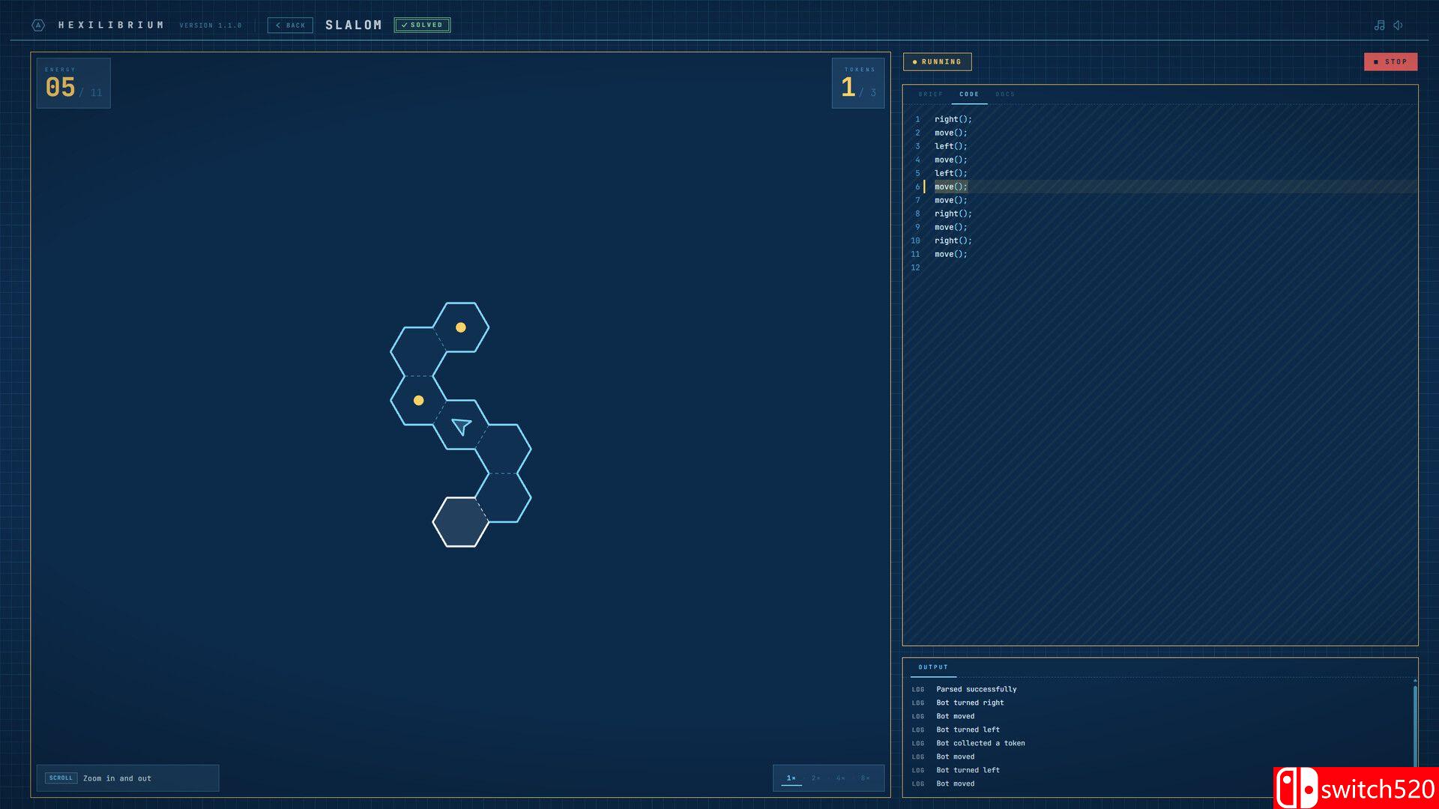This screenshot has height=809, width=1439.
Task: Click 'Bot collected a token' log entry
Action: (980, 743)
